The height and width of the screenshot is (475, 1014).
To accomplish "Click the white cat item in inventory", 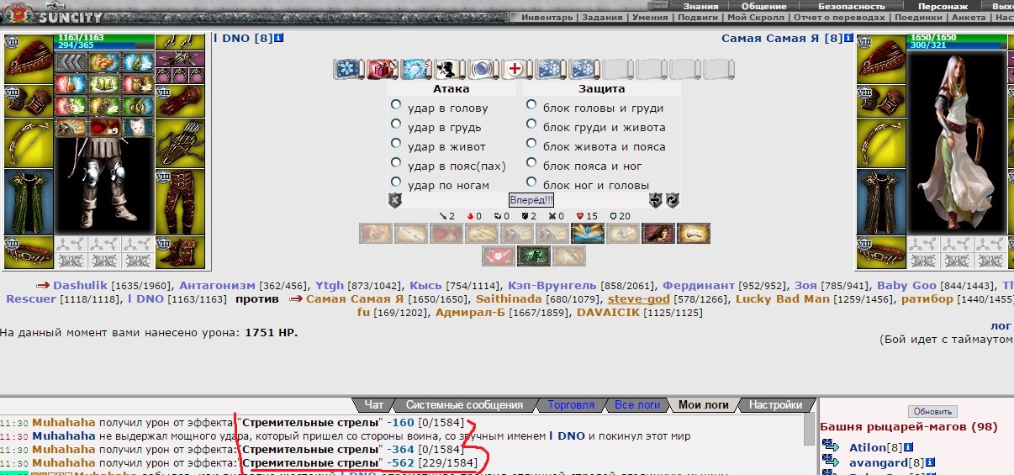I will click(x=139, y=128).
